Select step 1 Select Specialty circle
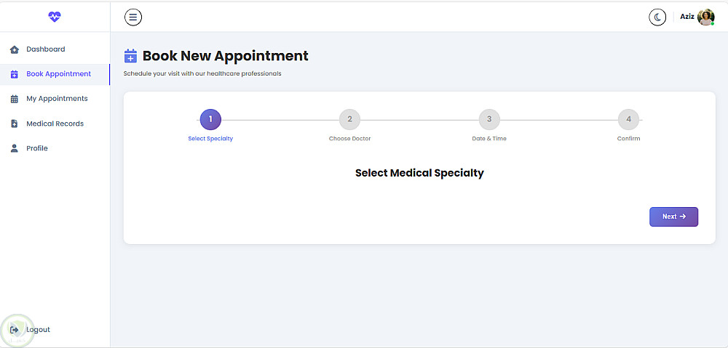Viewport: 728px width, 348px height. point(210,119)
